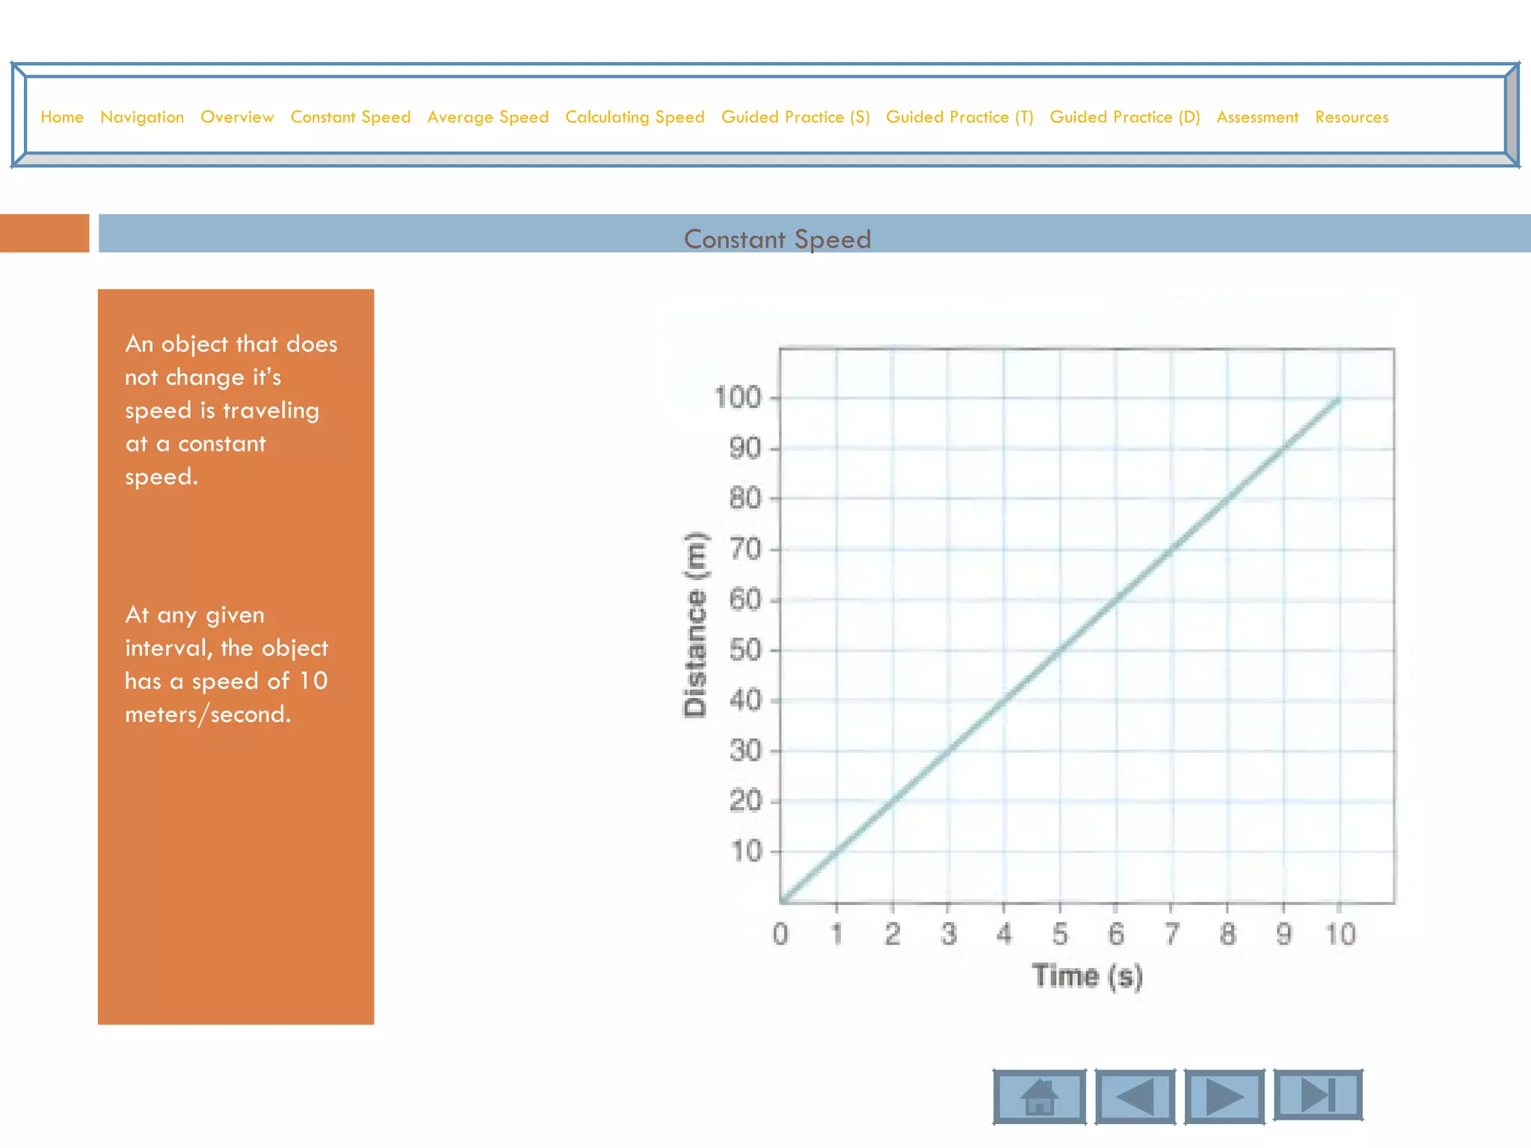
Task: Open the Navigation link
Action: (142, 117)
